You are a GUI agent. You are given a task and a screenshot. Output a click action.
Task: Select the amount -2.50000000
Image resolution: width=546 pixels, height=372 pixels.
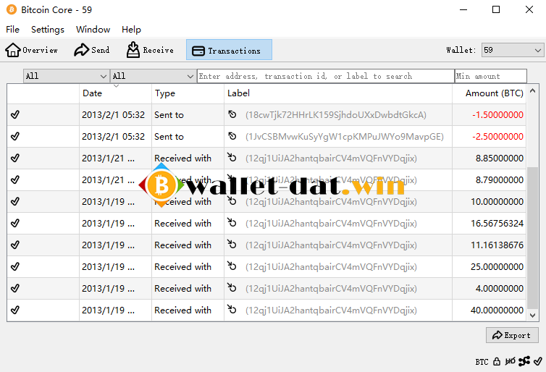tap(497, 136)
